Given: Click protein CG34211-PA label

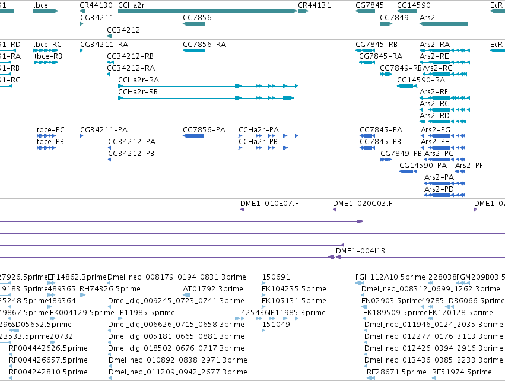Looking at the screenshot, I should (104, 130).
